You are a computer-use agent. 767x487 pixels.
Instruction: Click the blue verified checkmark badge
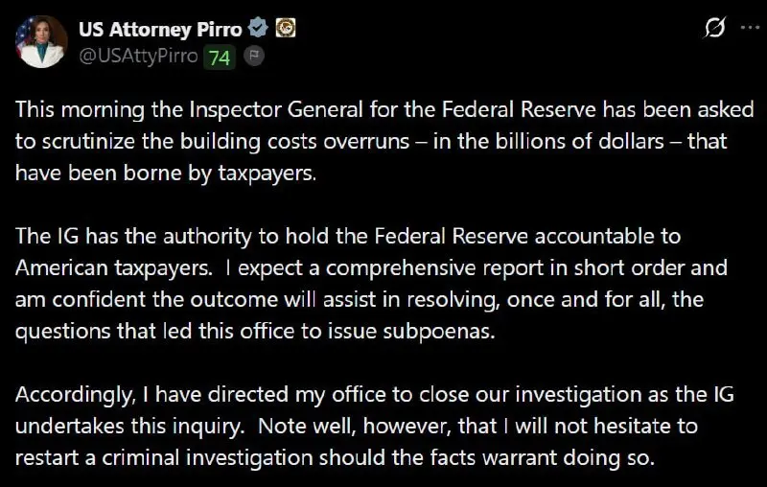[258, 28]
